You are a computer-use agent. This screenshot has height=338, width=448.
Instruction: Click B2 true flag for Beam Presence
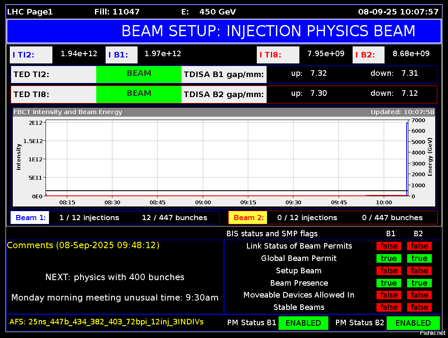[x=419, y=283]
